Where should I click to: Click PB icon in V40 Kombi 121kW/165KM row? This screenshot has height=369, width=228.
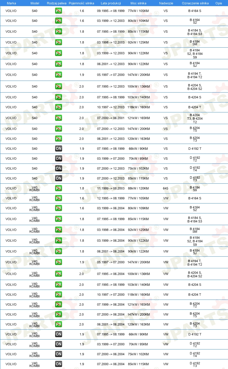(x=59, y=304)
